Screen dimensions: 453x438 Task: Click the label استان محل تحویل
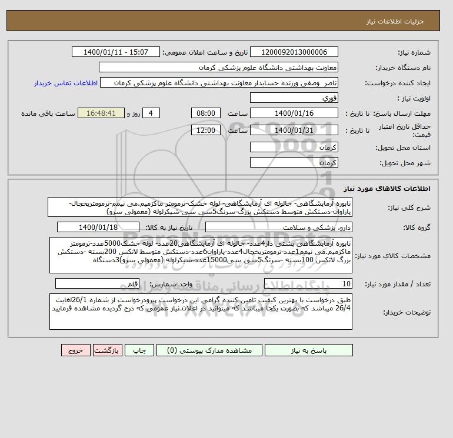tap(403, 148)
